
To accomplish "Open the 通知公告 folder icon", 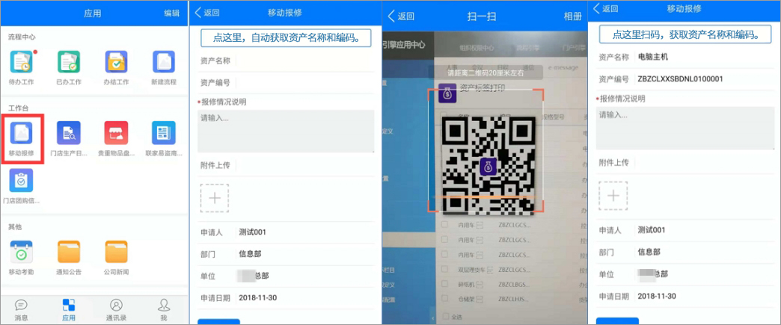I will [69, 252].
